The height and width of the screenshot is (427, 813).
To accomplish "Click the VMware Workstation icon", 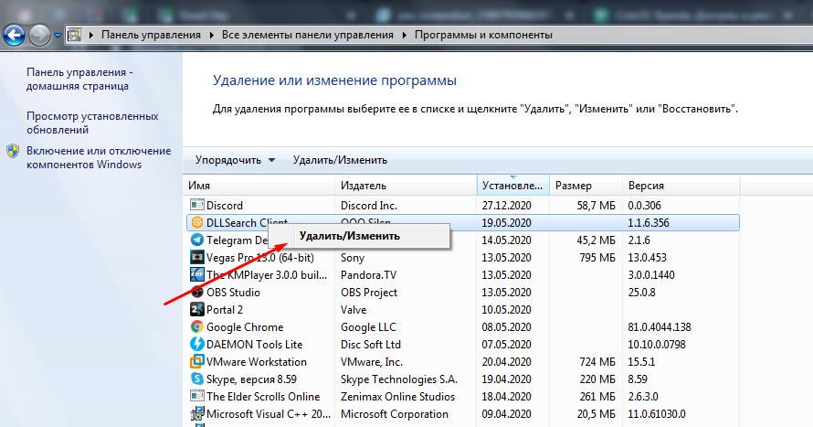I will click(197, 362).
